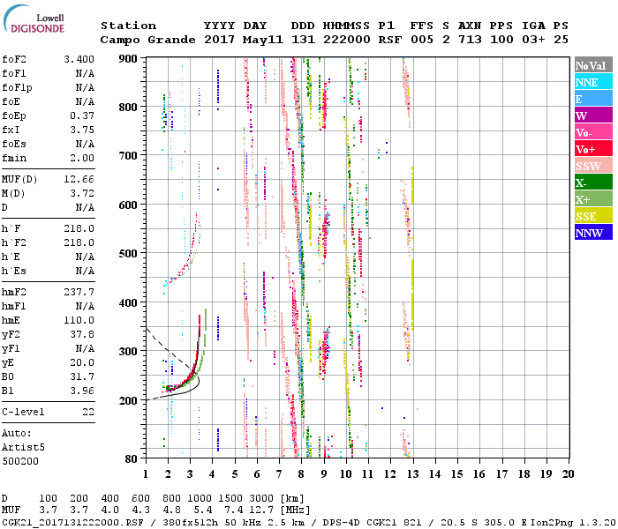Image resolution: width=618 pixels, height=529 pixels.
Task: Choose the red Vo+ legend swatch
Action: 592,149
